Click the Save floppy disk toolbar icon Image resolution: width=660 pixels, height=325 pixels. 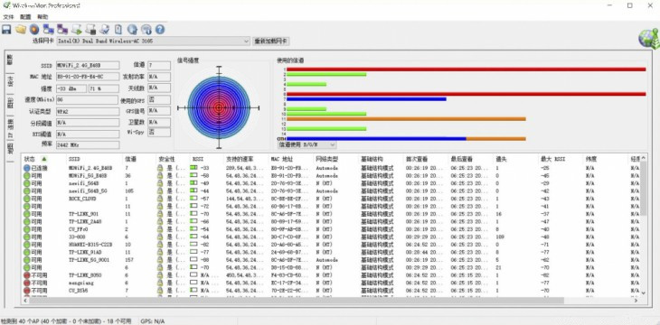coord(6,30)
